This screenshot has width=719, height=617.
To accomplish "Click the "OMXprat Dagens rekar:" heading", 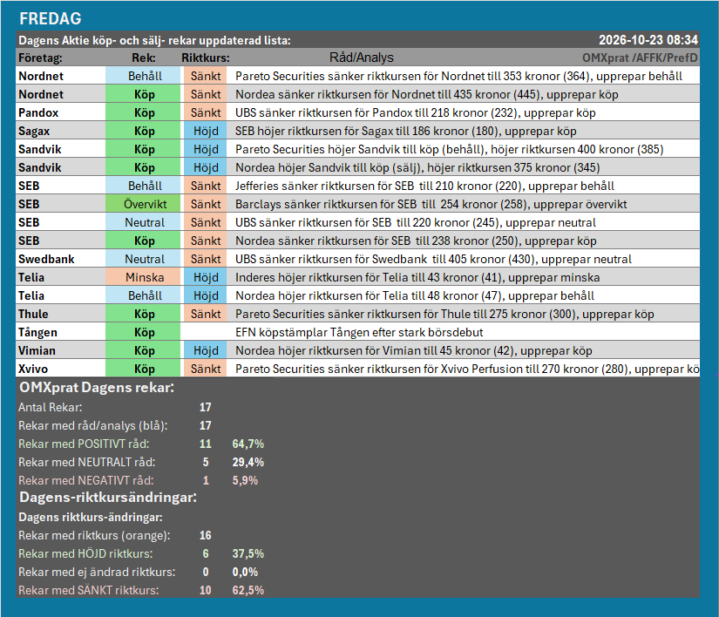I will (x=97, y=388).
